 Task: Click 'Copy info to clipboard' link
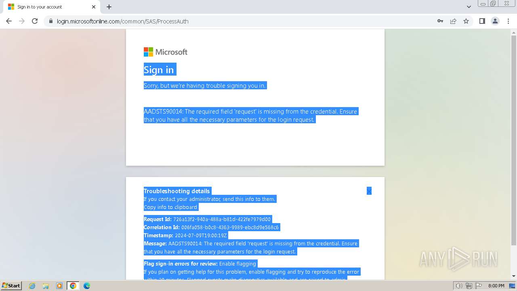point(170,207)
